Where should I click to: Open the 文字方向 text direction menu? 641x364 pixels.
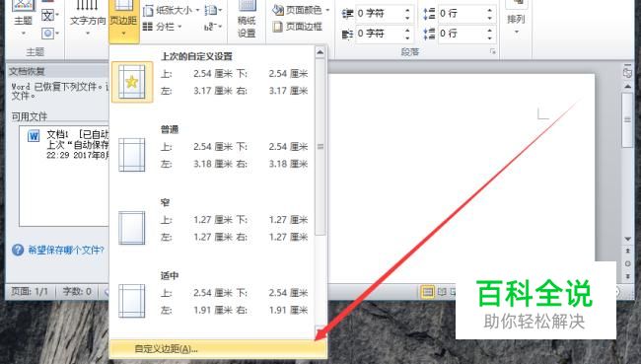(x=88, y=19)
